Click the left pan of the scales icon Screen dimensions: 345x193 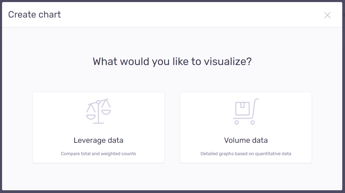click(91, 116)
